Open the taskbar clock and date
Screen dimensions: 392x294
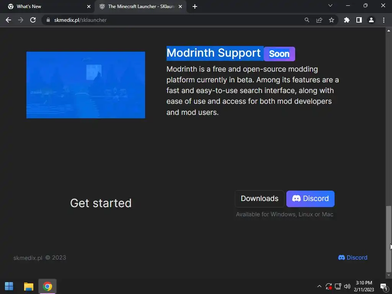(364, 286)
